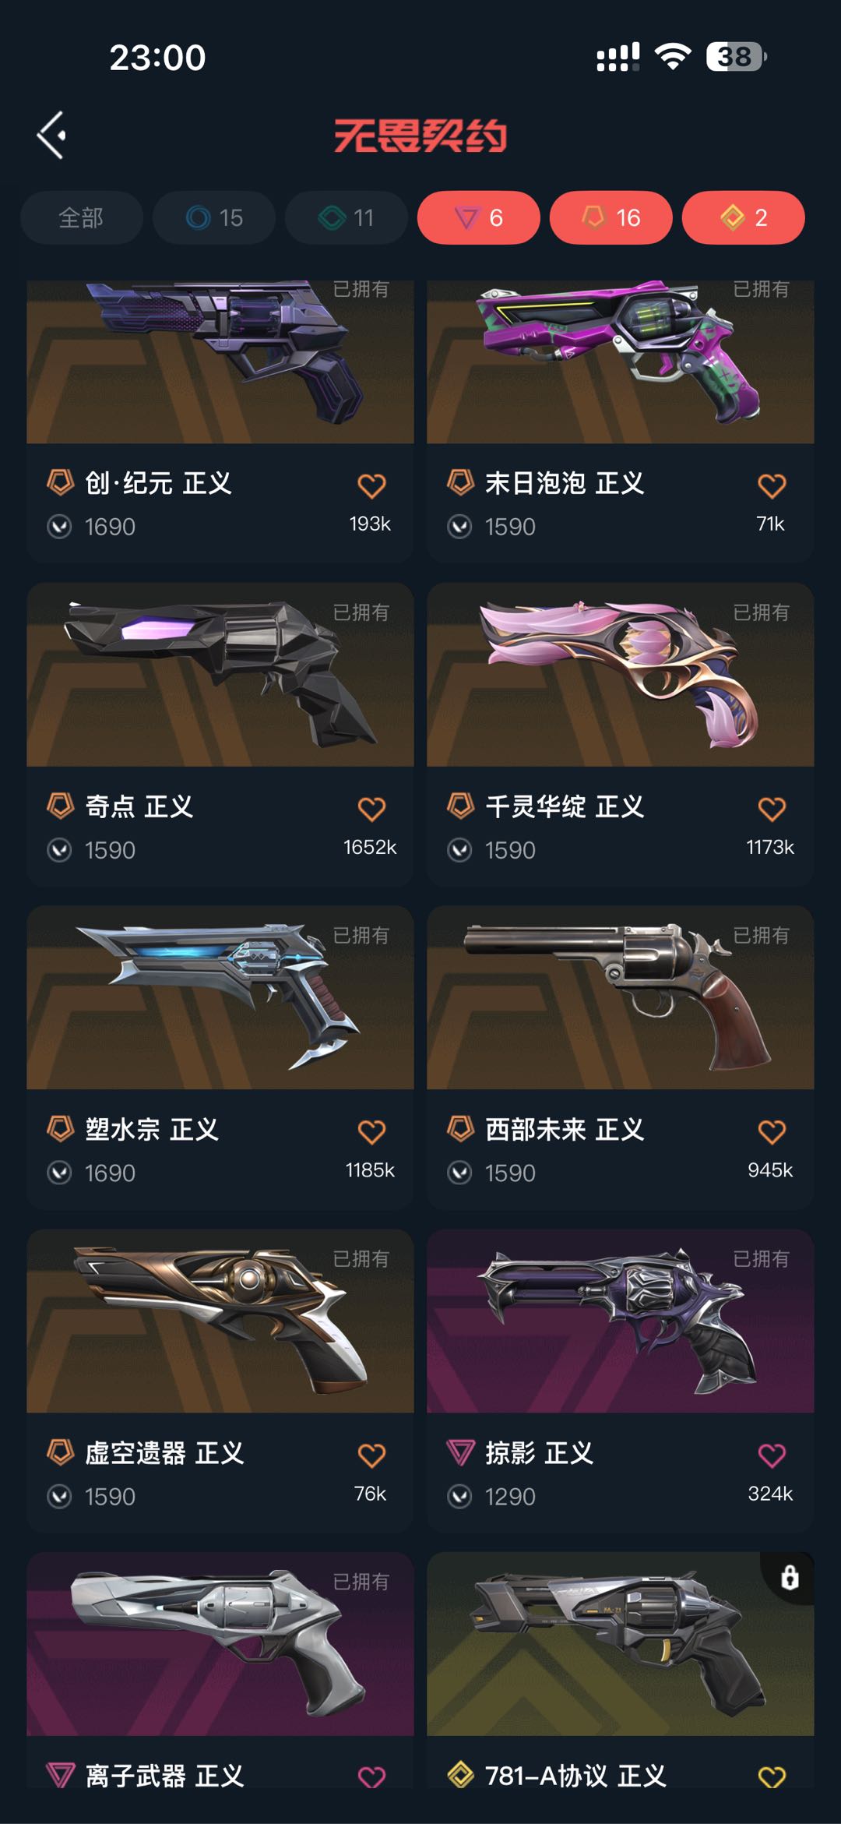The image size is (841, 1824).
Task: Tap the back arrow icon
Action: coord(51,135)
